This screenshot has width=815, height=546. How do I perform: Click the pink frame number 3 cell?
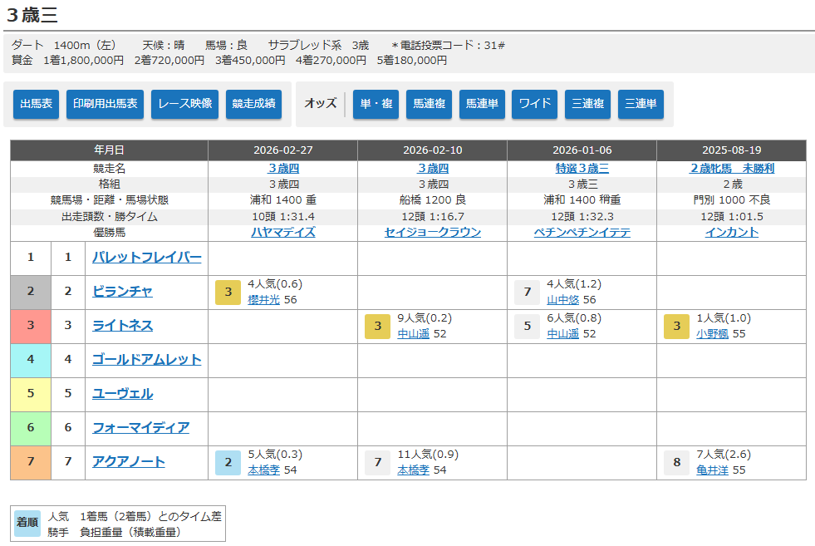31,326
